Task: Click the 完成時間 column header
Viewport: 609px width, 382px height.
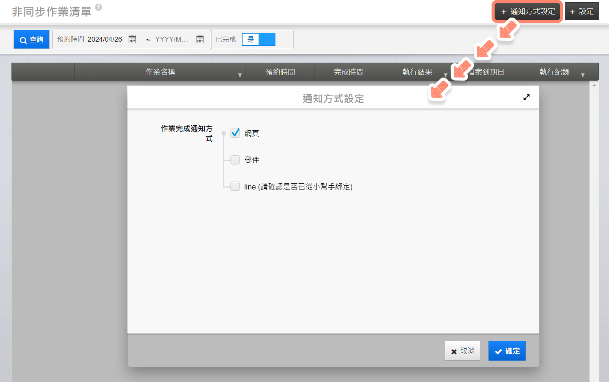Action: [348, 72]
